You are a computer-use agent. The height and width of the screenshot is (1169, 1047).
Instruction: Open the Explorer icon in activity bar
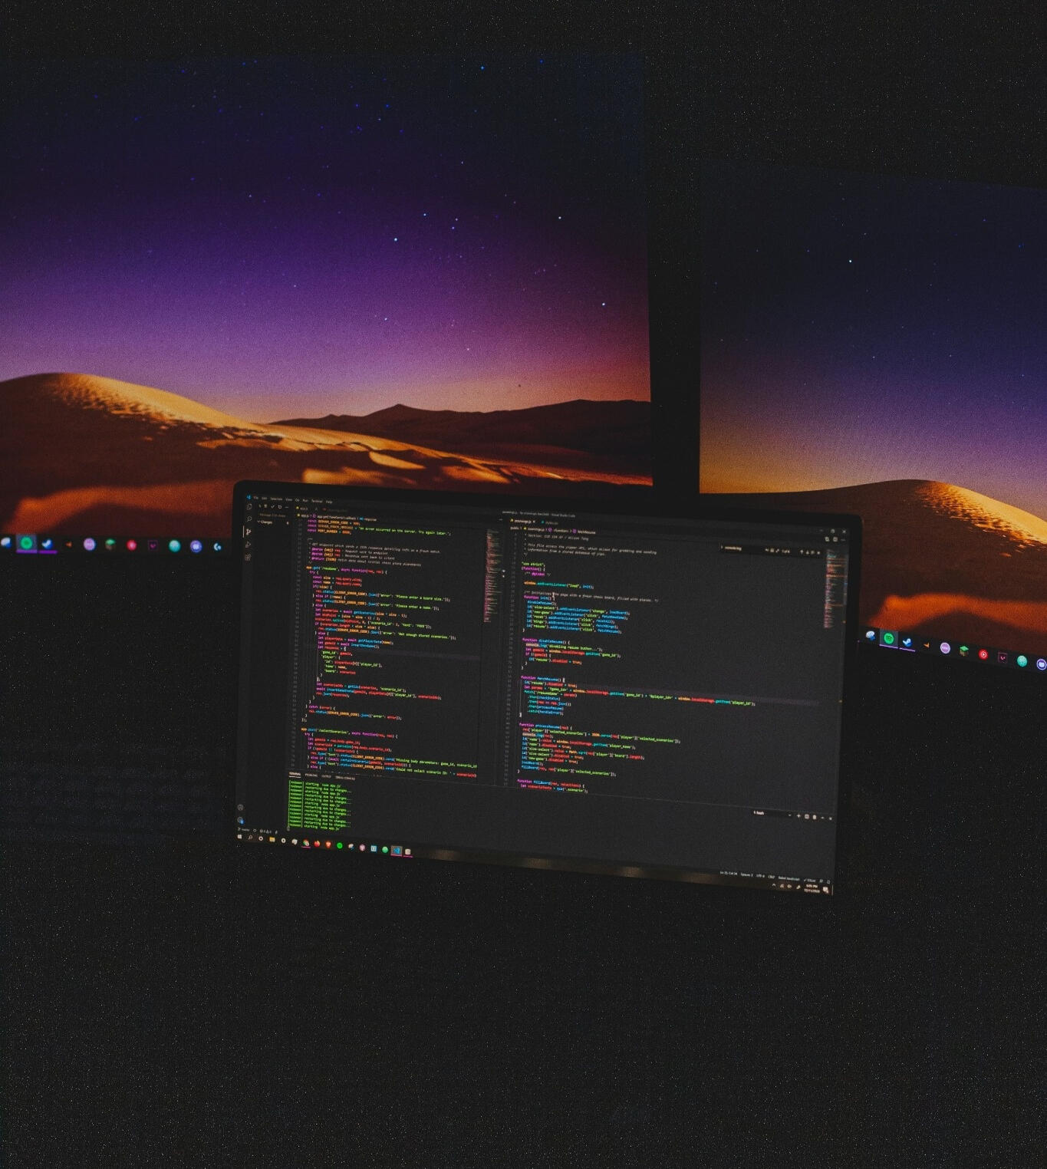(249, 507)
